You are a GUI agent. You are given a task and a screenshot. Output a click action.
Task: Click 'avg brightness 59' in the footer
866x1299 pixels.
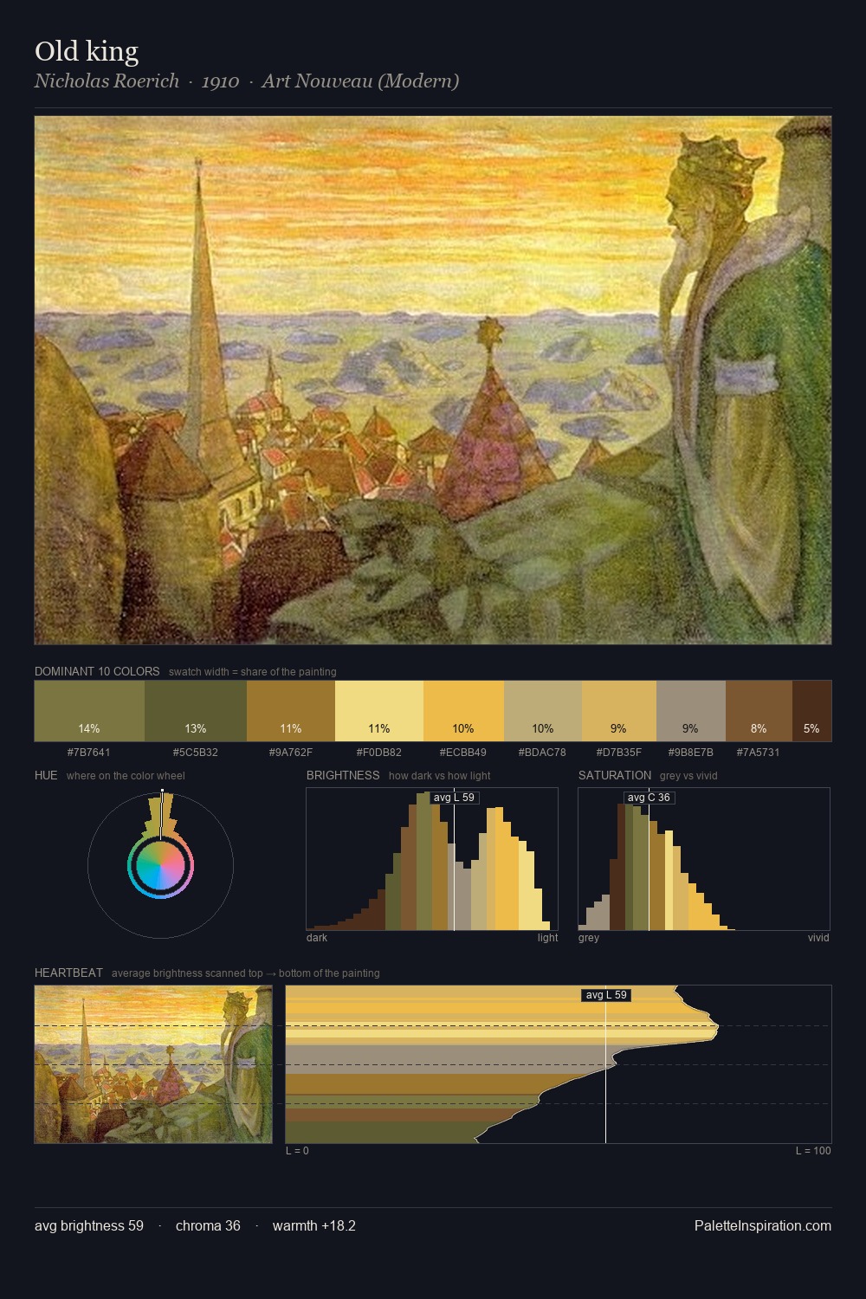[89, 1225]
